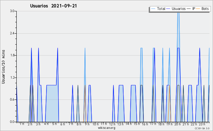Click the '9 h' x-axis label

(x=87, y=124)
